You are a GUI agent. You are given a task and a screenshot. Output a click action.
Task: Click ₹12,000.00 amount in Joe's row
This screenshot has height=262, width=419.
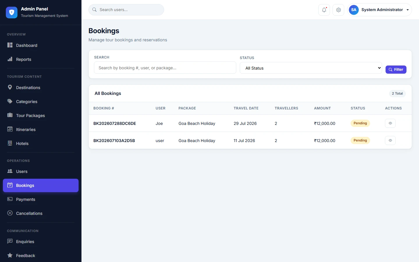point(324,123)
